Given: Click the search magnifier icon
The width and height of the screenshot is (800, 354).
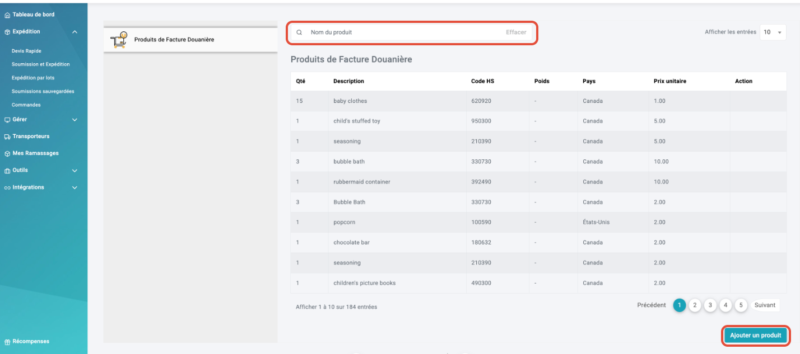Looking at the screenshot, I should [299, 32].
